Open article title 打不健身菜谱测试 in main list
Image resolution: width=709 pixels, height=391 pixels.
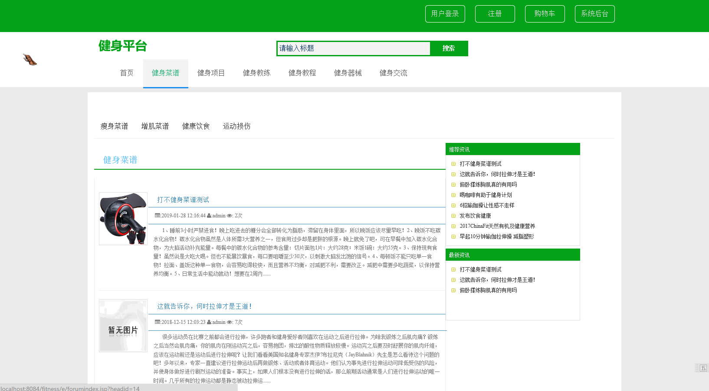point(183,200)
